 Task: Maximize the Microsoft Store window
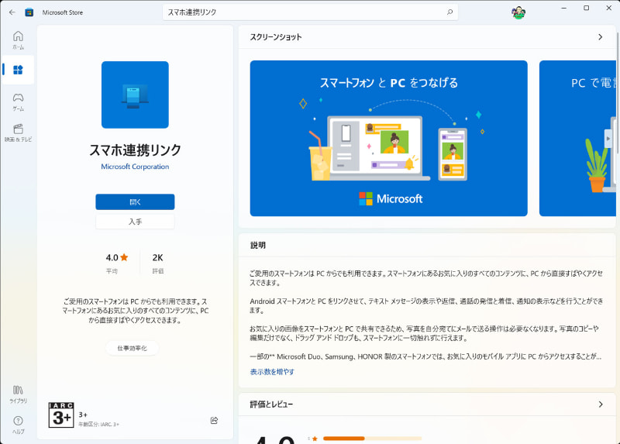(587, 8)
